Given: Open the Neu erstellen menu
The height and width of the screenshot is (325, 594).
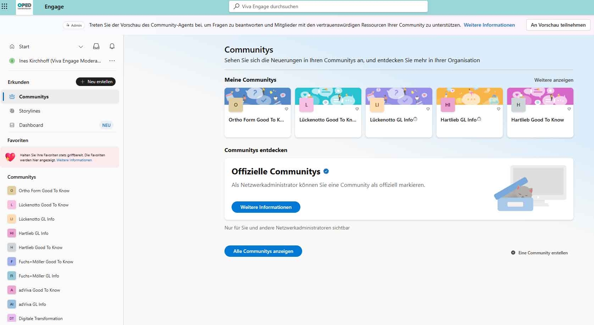Looking at the screenshot, I should [96, 82].
